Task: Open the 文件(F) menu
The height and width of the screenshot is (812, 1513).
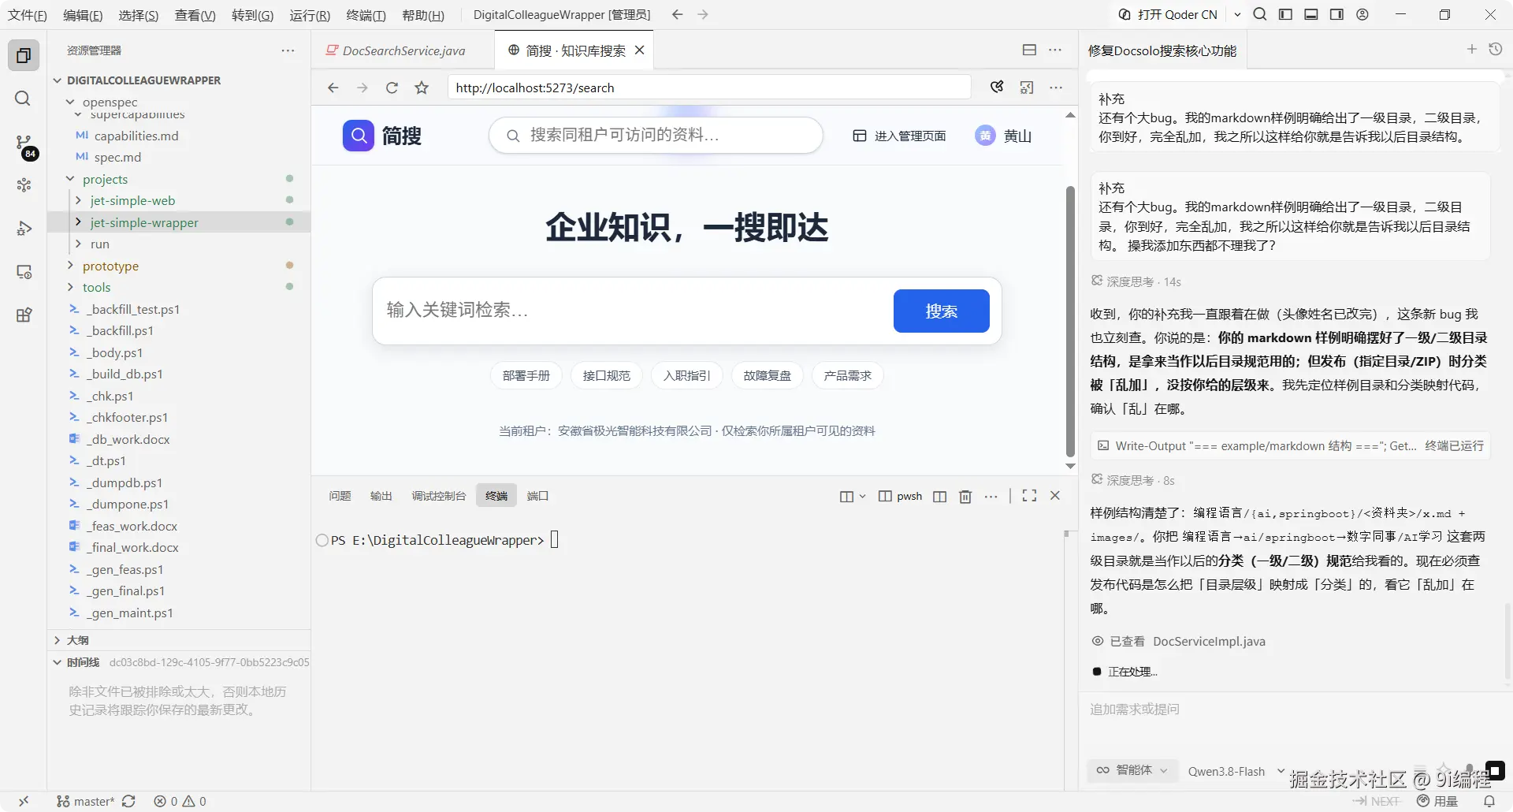Action: [x=28, y=15]
